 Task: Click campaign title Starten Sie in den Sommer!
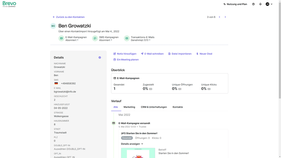[x=139, y=133]
